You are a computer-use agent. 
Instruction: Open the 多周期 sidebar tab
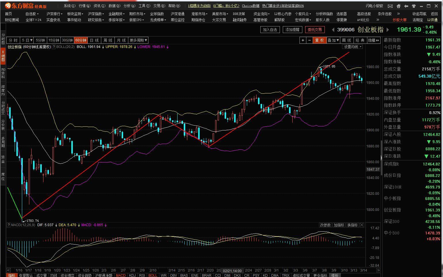tap(3, 142)
